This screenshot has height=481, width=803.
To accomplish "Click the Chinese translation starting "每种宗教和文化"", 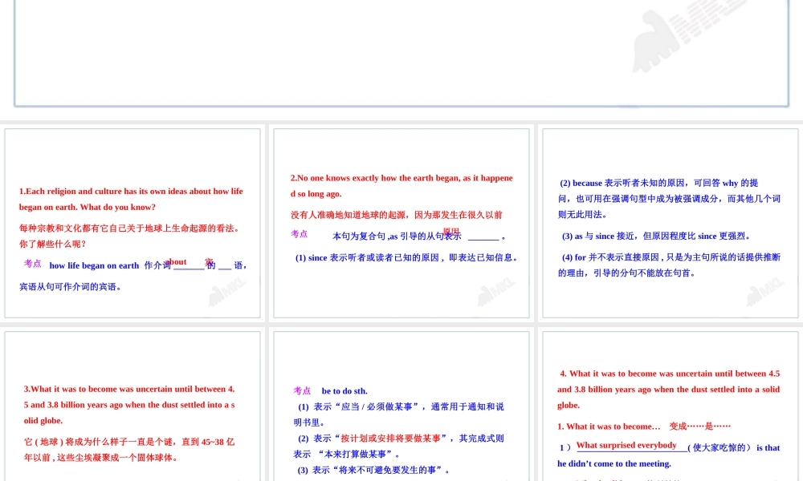I will [x=129, y=236].
